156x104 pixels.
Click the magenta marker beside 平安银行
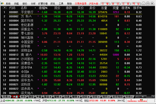coord(38,12)
